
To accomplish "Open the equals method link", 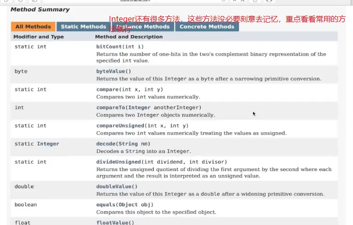I will [106, 205].
